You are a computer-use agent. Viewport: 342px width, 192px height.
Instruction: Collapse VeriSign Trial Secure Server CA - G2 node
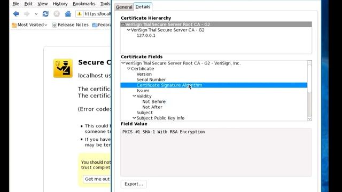(x=129, y=30)
